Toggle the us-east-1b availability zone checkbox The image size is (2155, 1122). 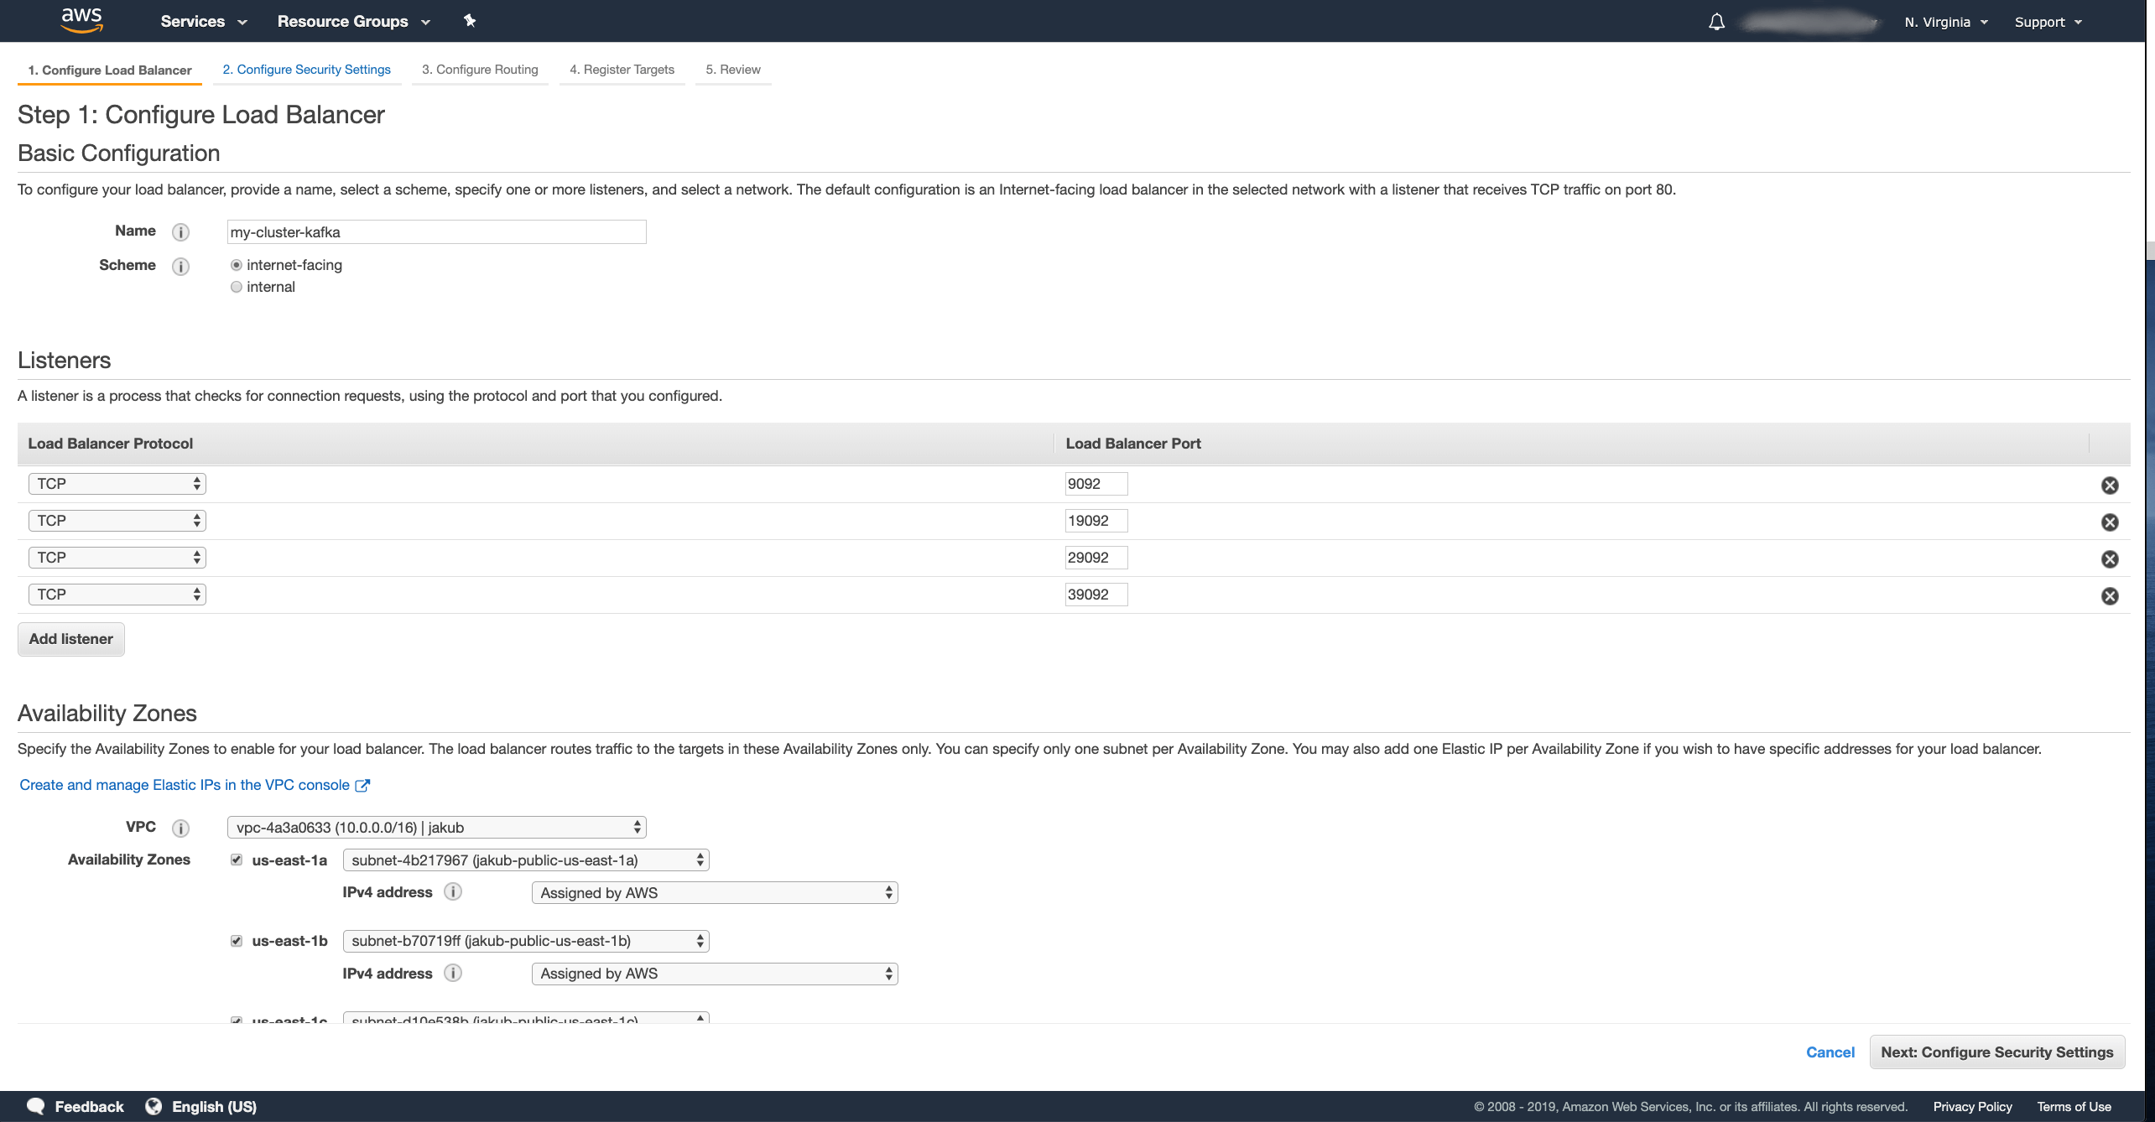237,941
